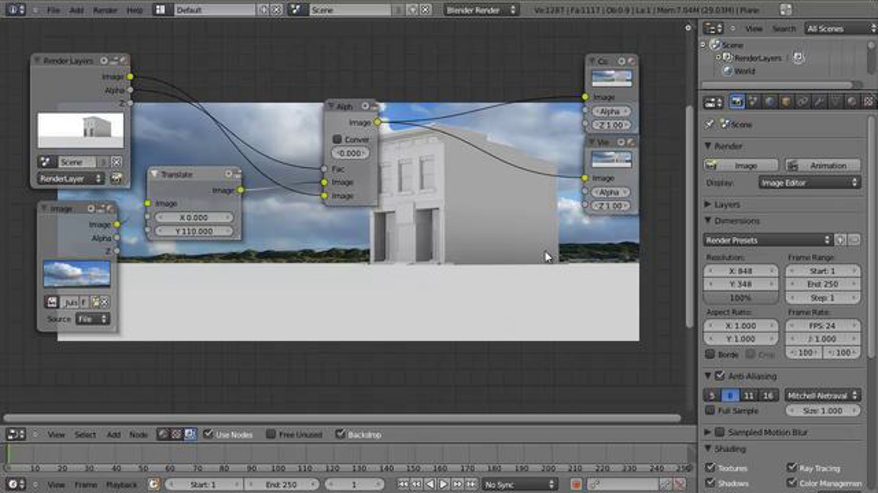Screen dimensions: 878x493
Task: Jump to the end frame
Action: point(471,485)
